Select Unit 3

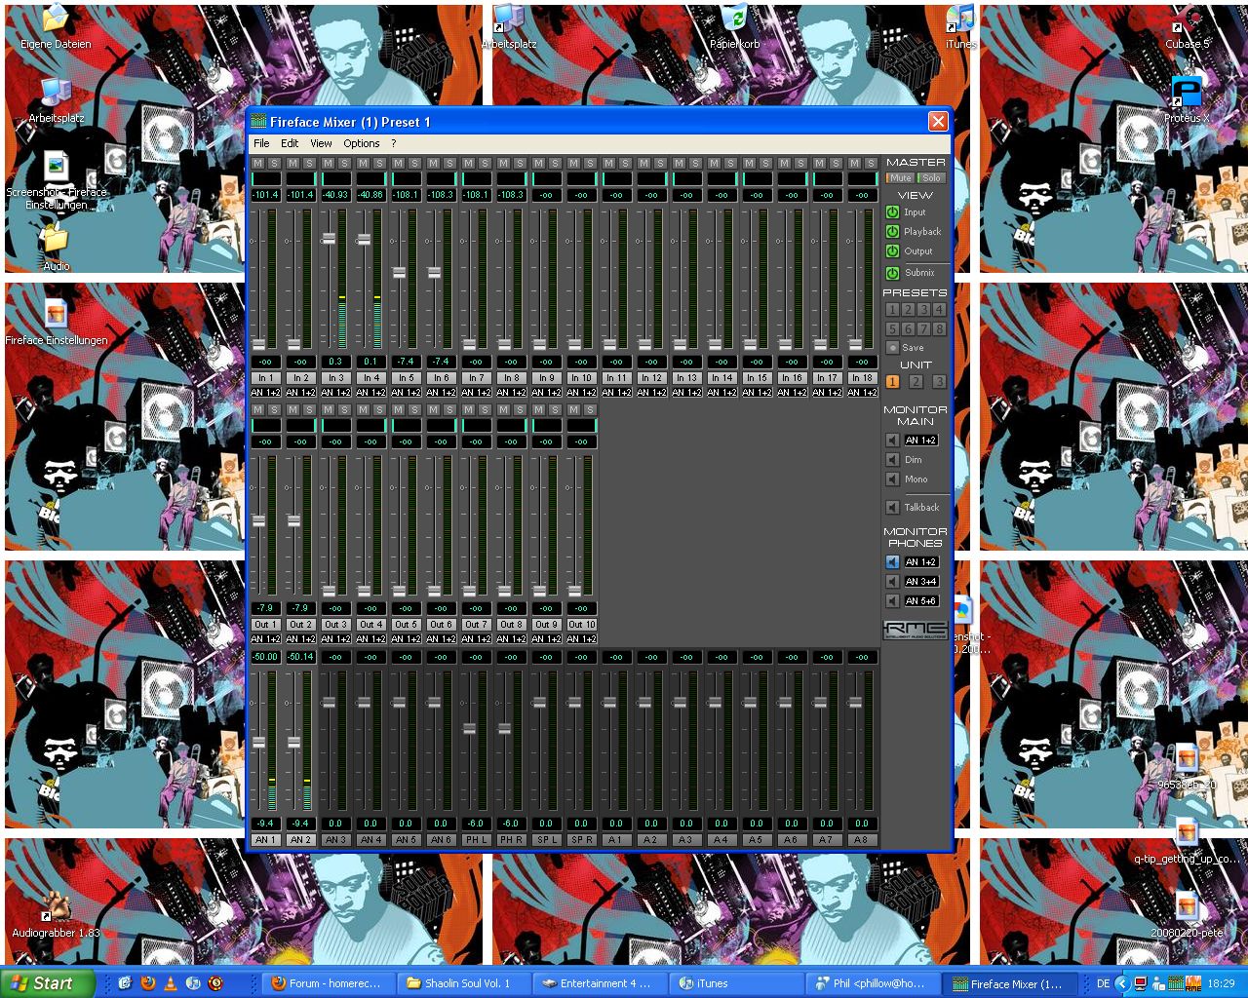coord(939,382)
